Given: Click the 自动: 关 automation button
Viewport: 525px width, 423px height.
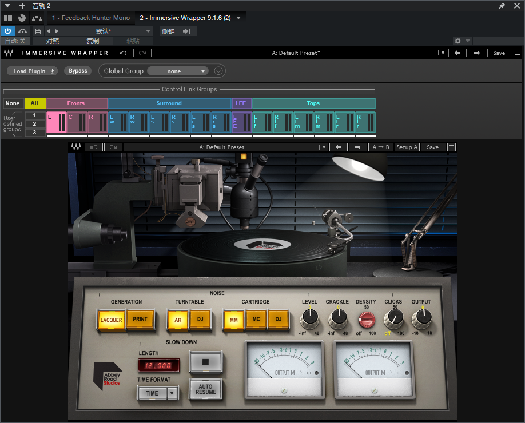Looking at the screenshot, I should click(x=15, y=41).
